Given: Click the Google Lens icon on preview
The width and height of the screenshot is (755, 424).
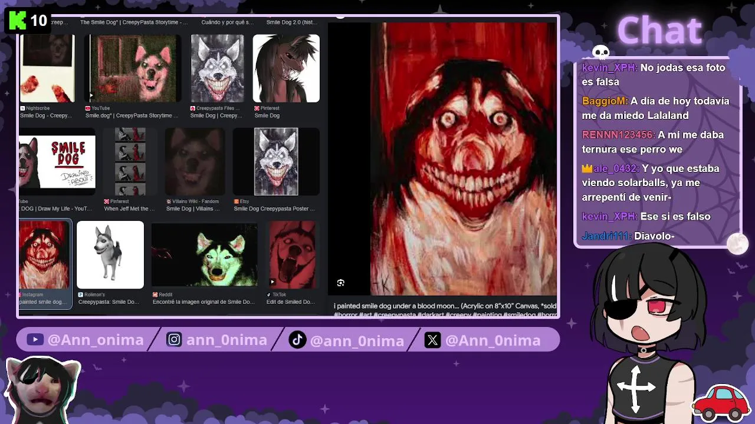Looking at the screenshot, I should coord(340,283).
